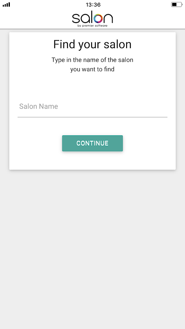
Task: Click the "you want to find" text line
Action: (92, 69)
